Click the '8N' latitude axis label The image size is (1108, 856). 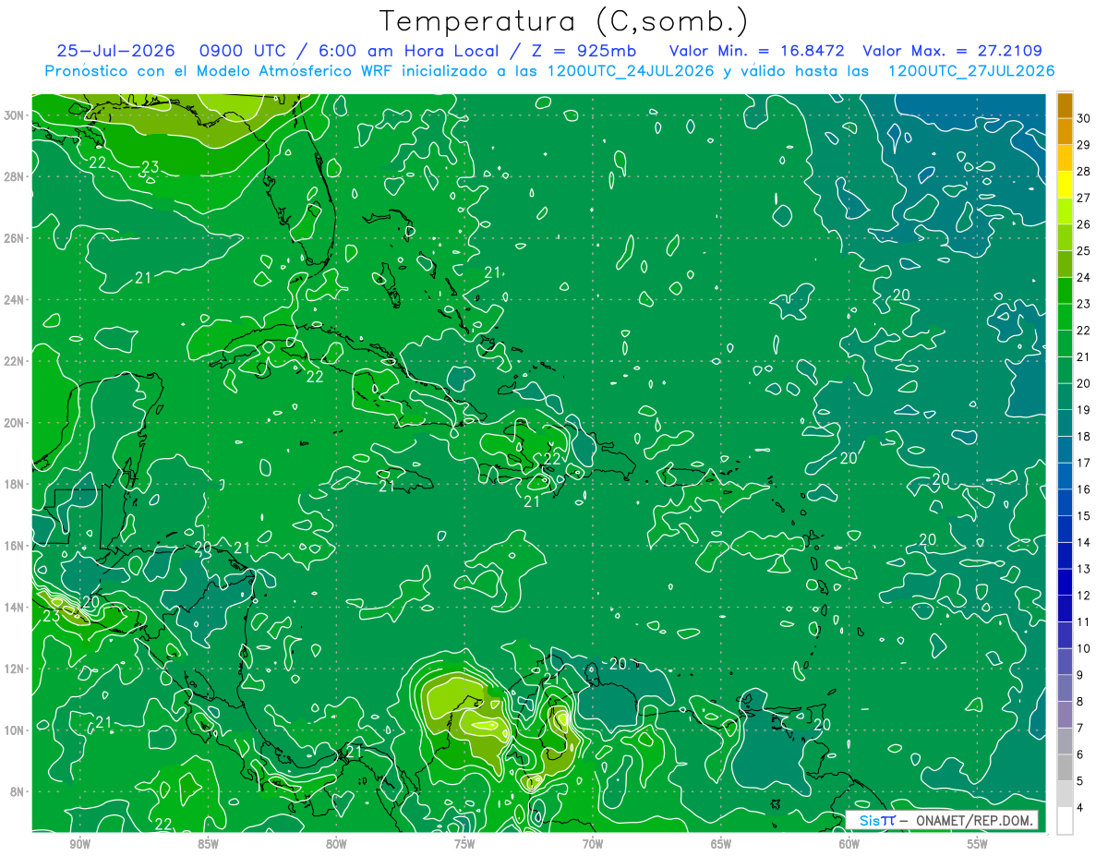[18, 791]
